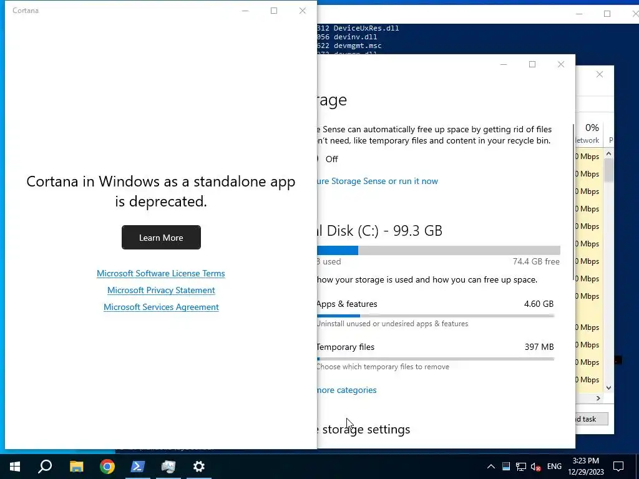Click the Task Manager meter tray icon
This screenshot has width=639, height=479.
pos(505,467)
